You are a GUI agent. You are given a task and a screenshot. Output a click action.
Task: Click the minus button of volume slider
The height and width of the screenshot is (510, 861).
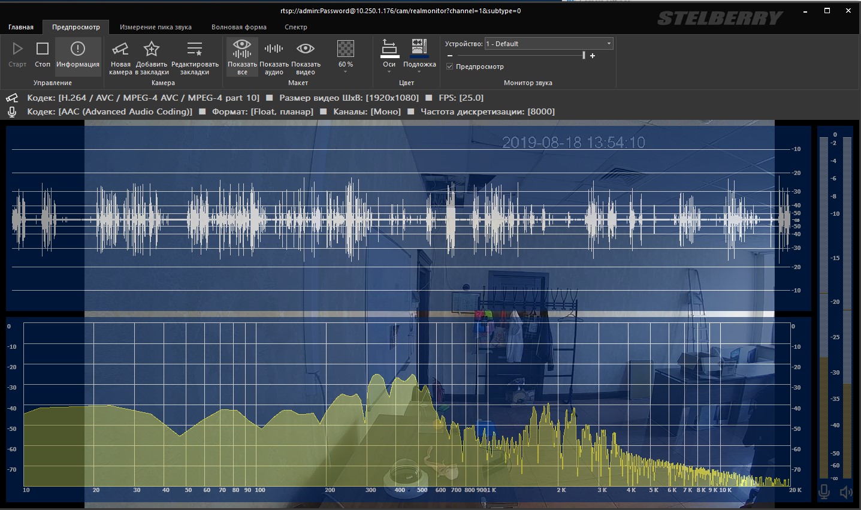pyautogui.click(x=450, y=56)
